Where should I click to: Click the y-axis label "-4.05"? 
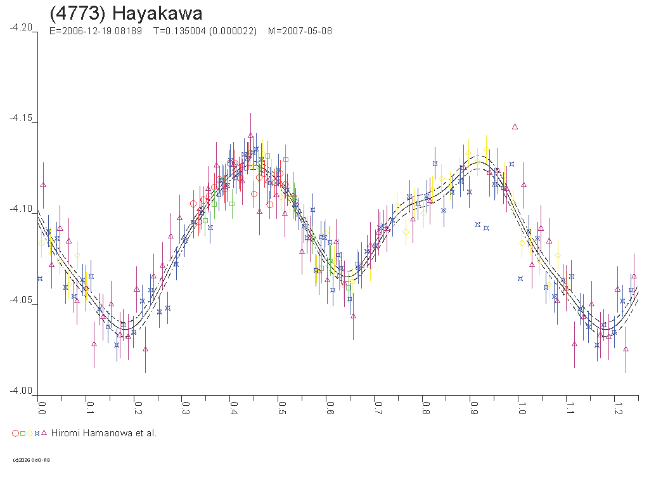point(21,300)
